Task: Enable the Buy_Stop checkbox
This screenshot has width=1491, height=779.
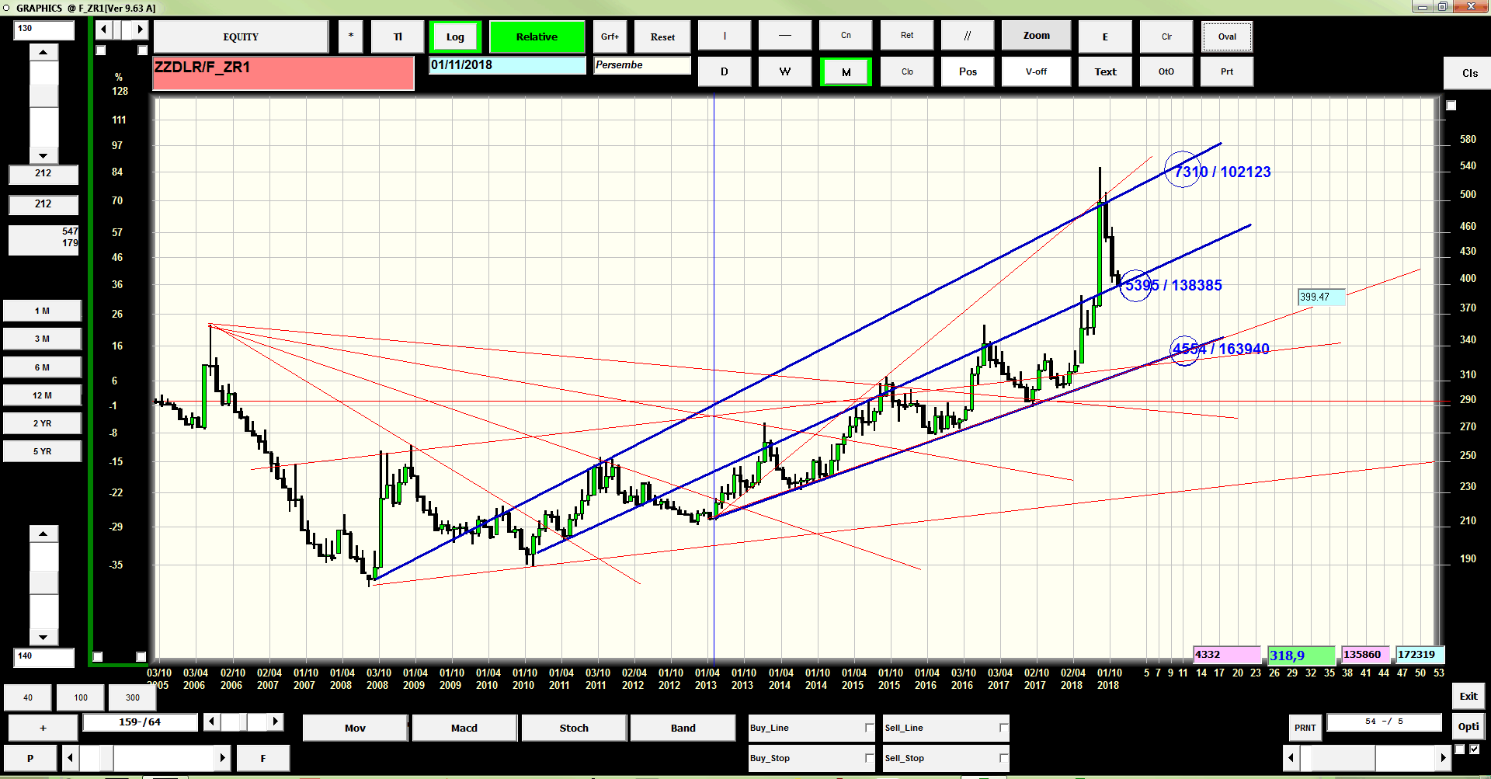Action: 869,758
